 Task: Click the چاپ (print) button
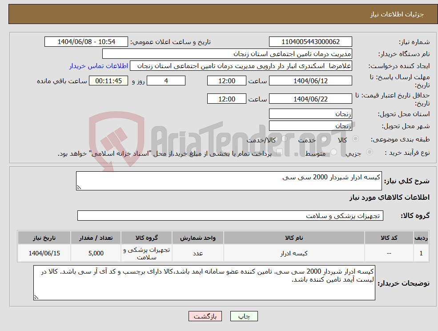(x=244, y=316)
